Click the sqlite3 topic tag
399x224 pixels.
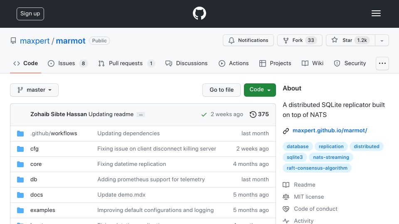point(295,157)
